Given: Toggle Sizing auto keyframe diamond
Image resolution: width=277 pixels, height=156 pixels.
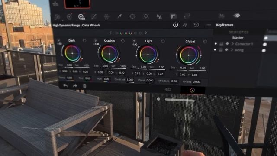Looking at the screenshot, I should pos(226,50).
